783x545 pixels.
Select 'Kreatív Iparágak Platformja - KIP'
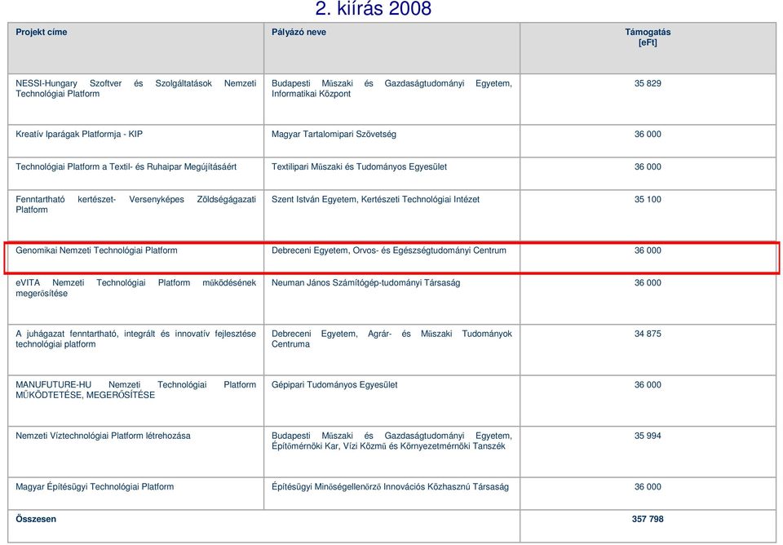[x=79, y=135]
